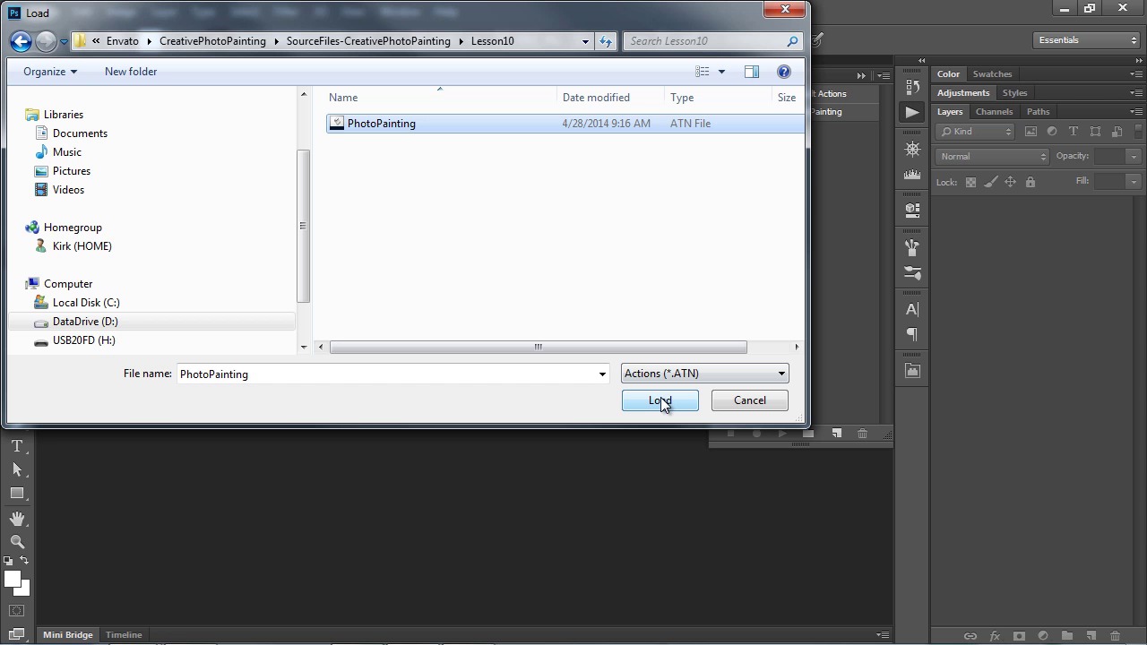This screenshot has height=645, width=1147.
Task: Select the Horizontal Type tool
Action: (x=17, y=446)
